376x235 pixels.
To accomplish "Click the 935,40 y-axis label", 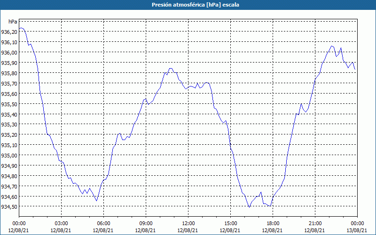I will pyautogui.click(x=9, y=114).
